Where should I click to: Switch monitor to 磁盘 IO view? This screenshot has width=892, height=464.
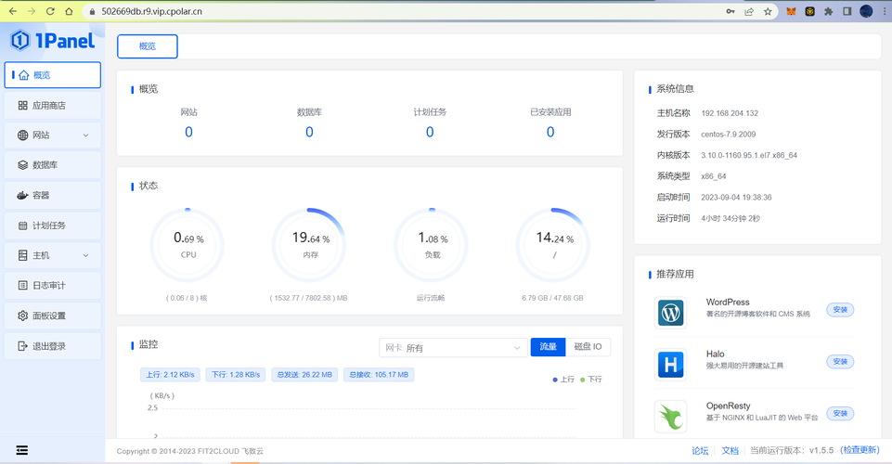click(x=588, y=347)
